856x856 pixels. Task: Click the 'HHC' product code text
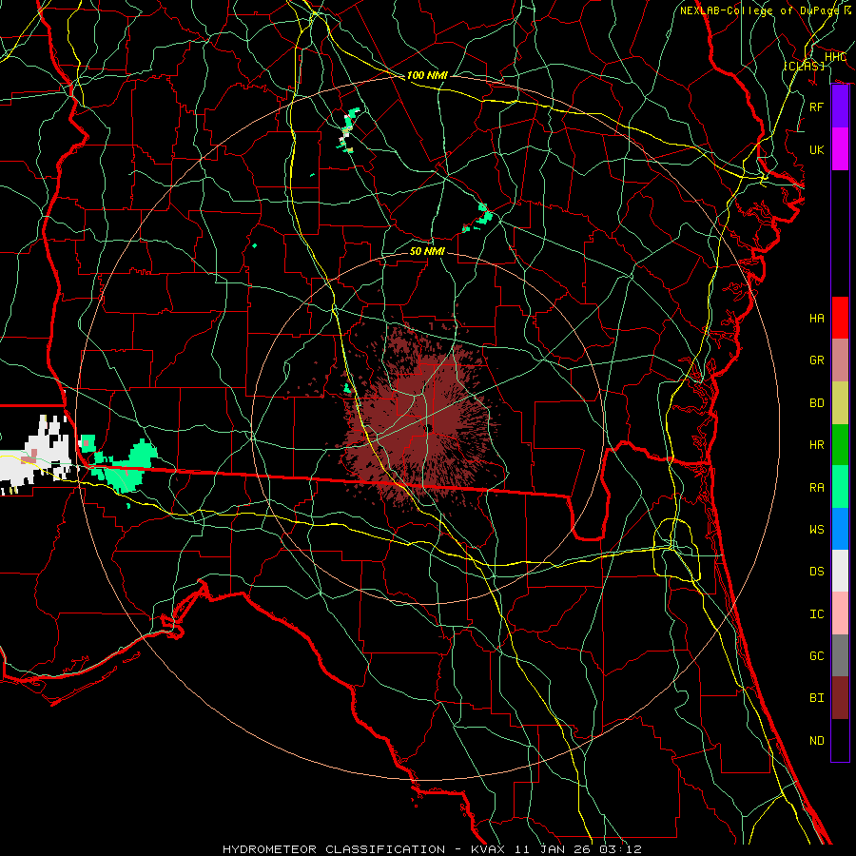pyautogui.click(x=835, y=57)
